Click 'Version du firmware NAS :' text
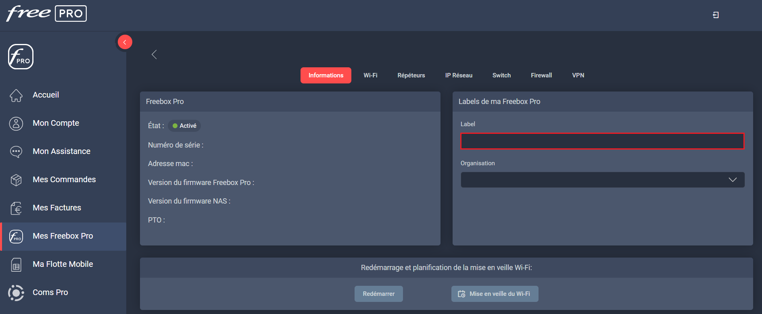 189,201
